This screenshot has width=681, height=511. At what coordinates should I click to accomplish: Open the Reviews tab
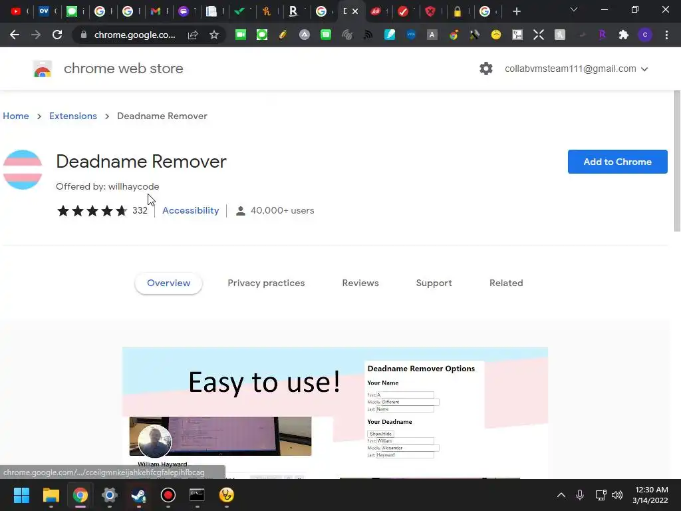pyautogui.click(x=360, y=283)
